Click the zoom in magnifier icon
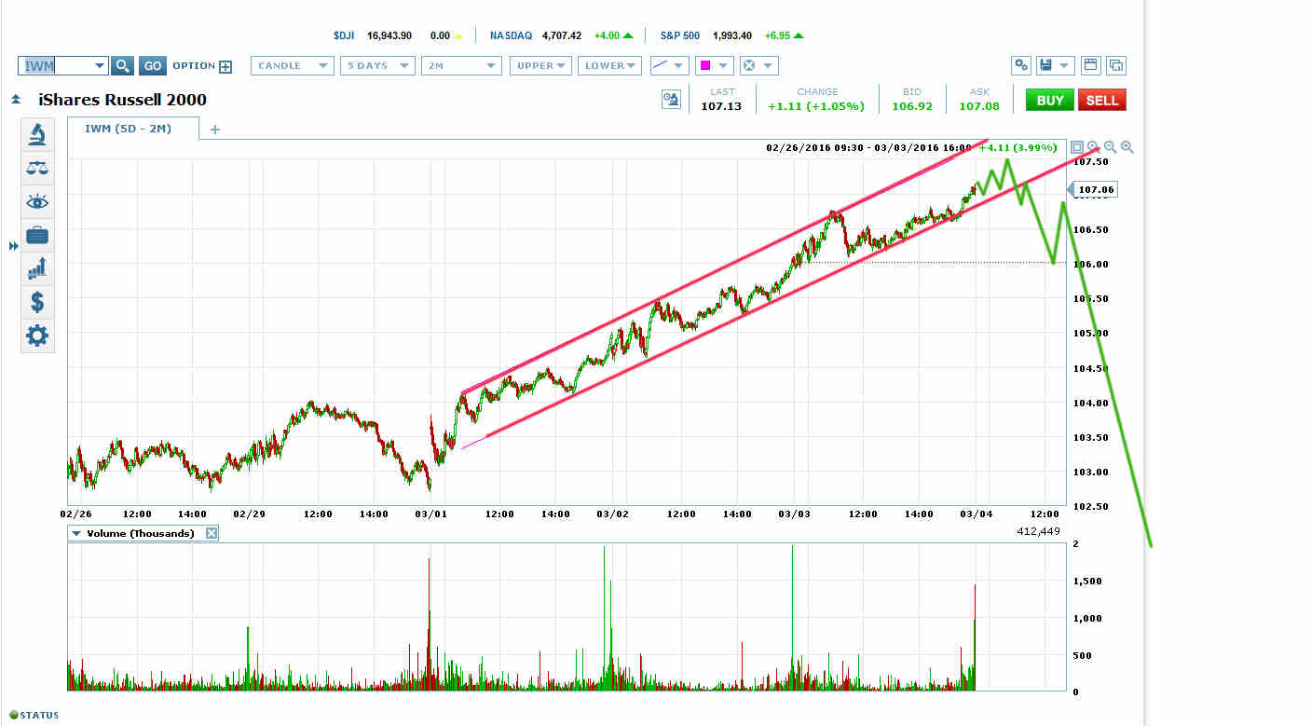 tap(1127, 147)
